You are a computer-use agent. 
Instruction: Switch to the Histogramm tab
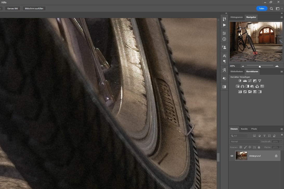coord(236,17)
